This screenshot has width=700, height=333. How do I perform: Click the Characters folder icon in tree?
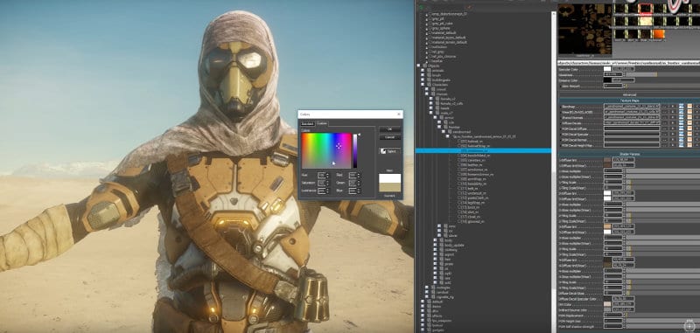pyautogui.click(x=429, y=85)
